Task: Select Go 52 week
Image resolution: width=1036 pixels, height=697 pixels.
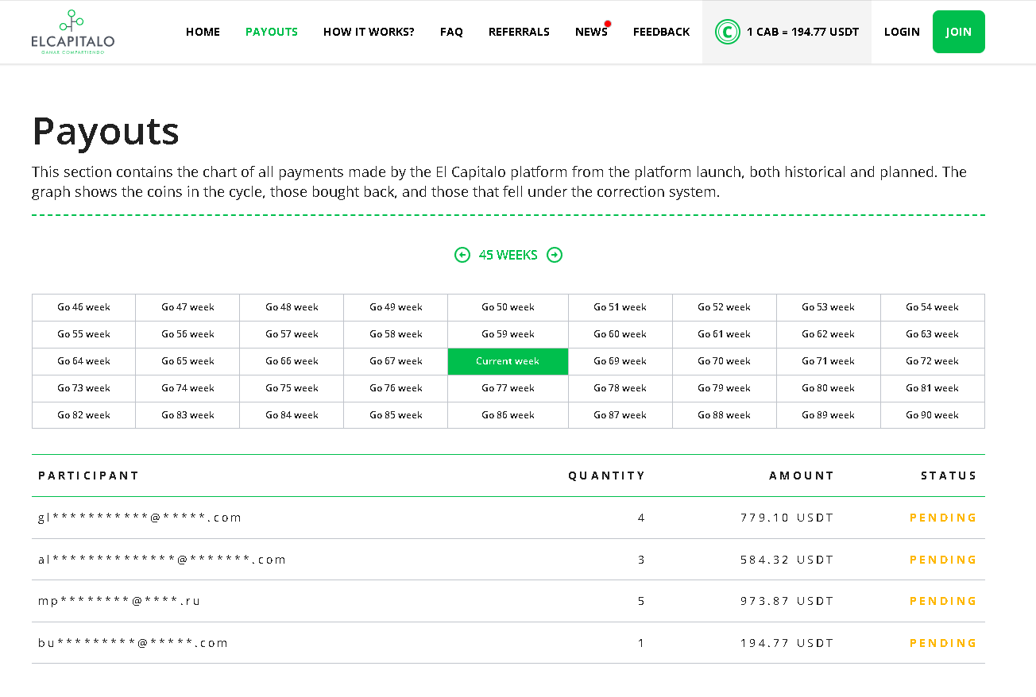Action: [725, 307]
